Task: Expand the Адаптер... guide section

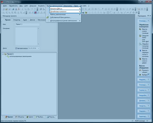Action: click(x=148, y=116)
